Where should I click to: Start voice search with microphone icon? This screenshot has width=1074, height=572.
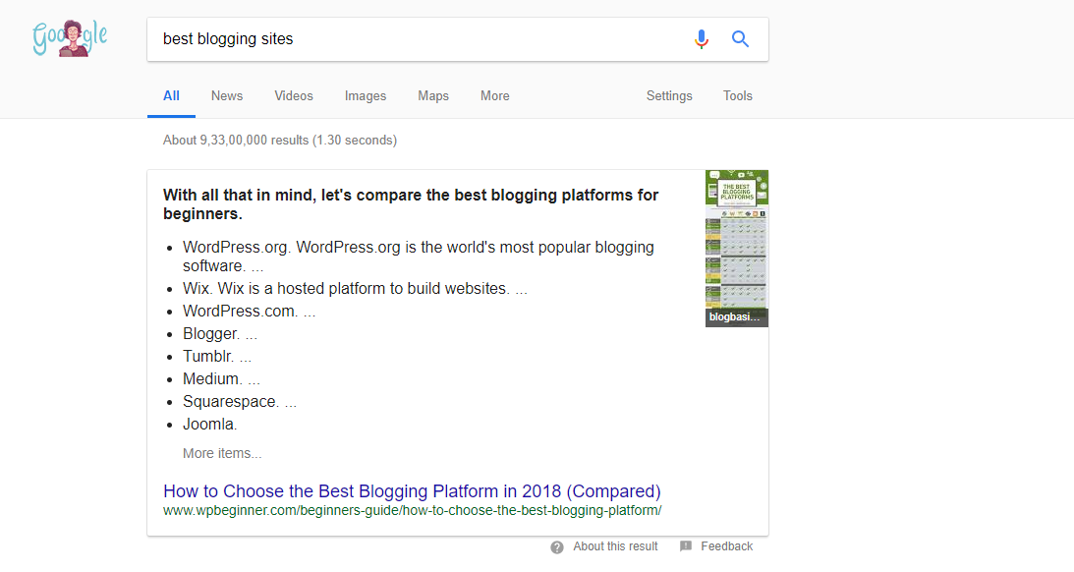[x=701, y=39]
